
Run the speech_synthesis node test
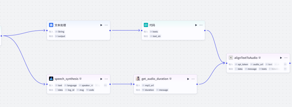coord(101,79)
